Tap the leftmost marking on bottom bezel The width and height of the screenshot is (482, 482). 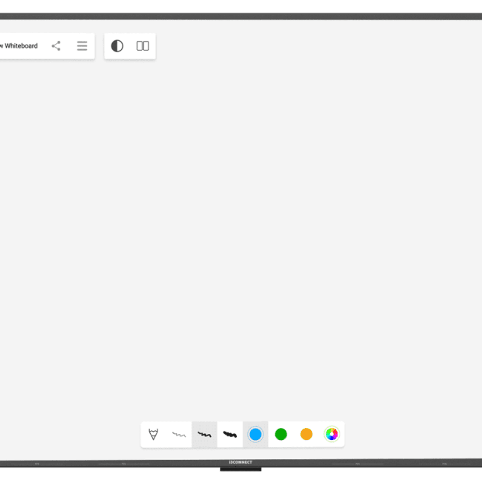(37, 464)
